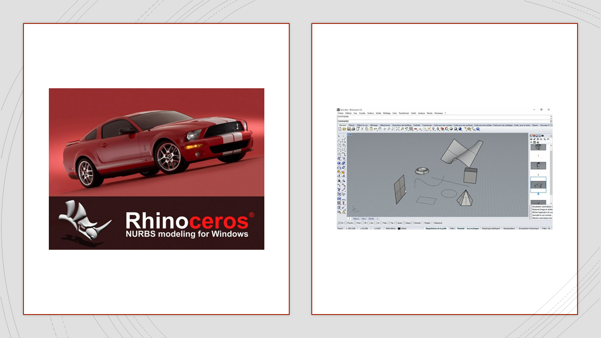Switch to the PlansC toolbar tab
Image resolution: width=601 pixels, height=338 pixels.
(x=351, y=125)
